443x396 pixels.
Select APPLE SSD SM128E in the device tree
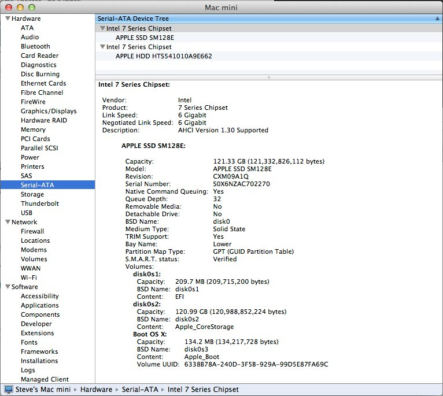[145, 38]
